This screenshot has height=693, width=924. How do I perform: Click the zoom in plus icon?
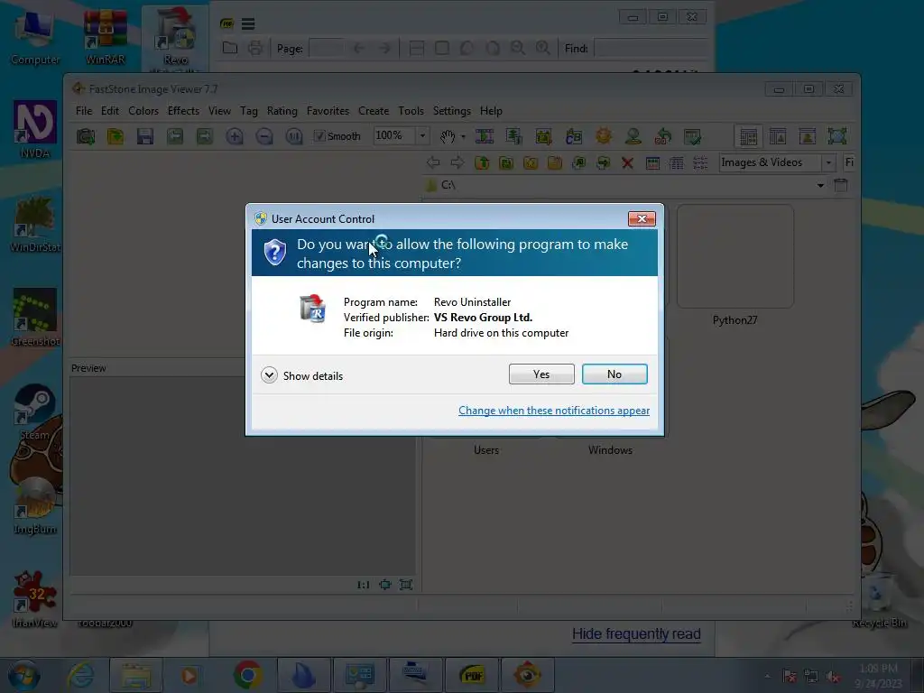click(x=235, y=137)
